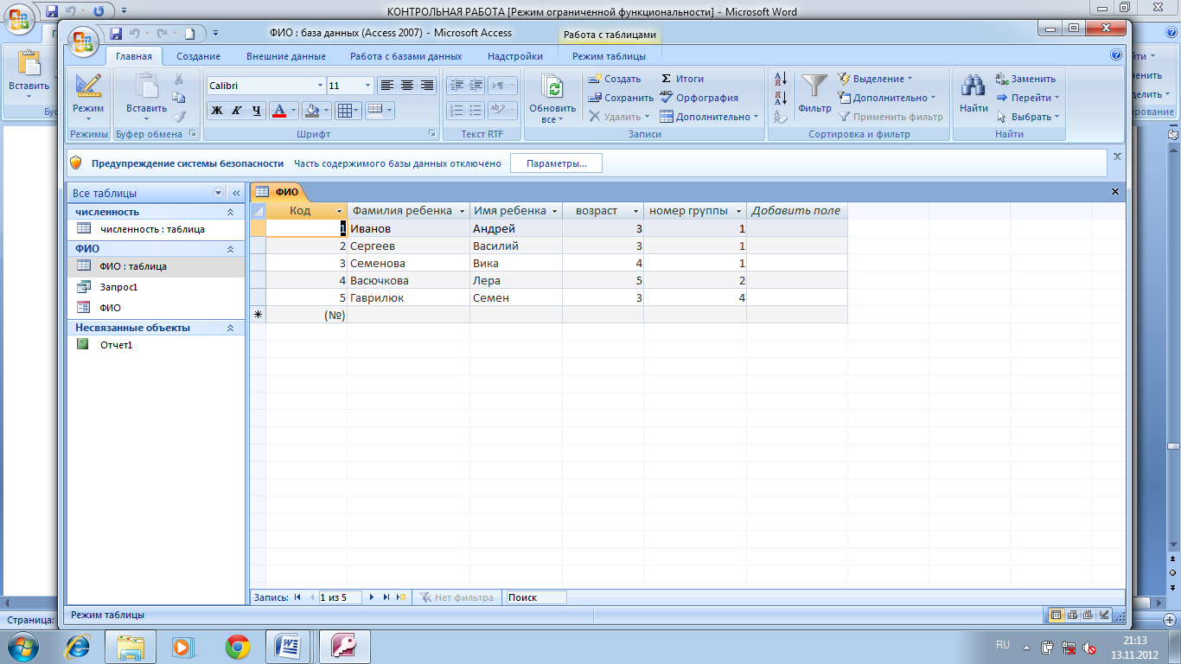Open the fill color bucket dropdown
The image size is (1181, 664).
pyautogui.click(x=327, y=111)
